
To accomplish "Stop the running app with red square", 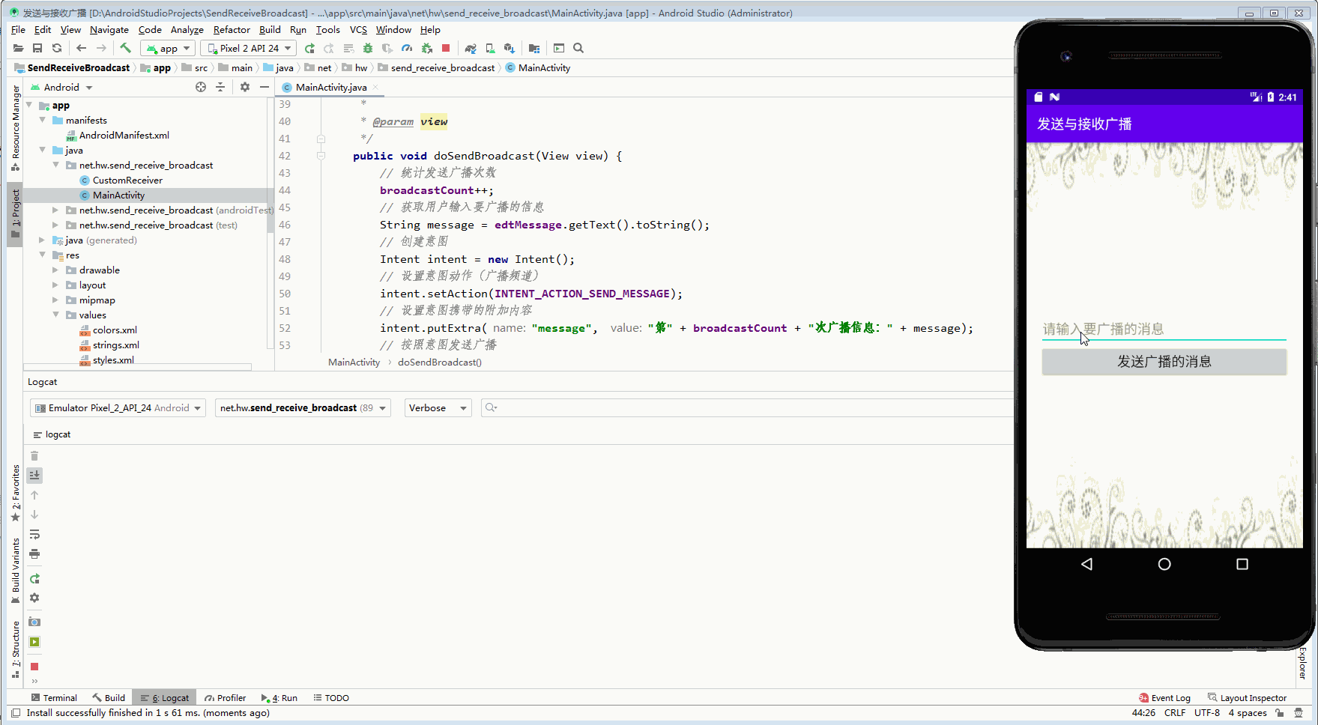I will point(446,48).
